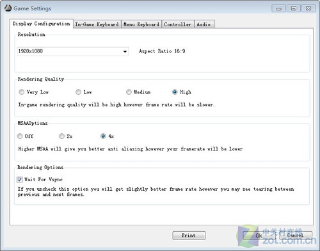Viewport: 320px width, 251px height.
Task: Switch to the Menu Keyboard tab
Action: click(x=141, y=24)
